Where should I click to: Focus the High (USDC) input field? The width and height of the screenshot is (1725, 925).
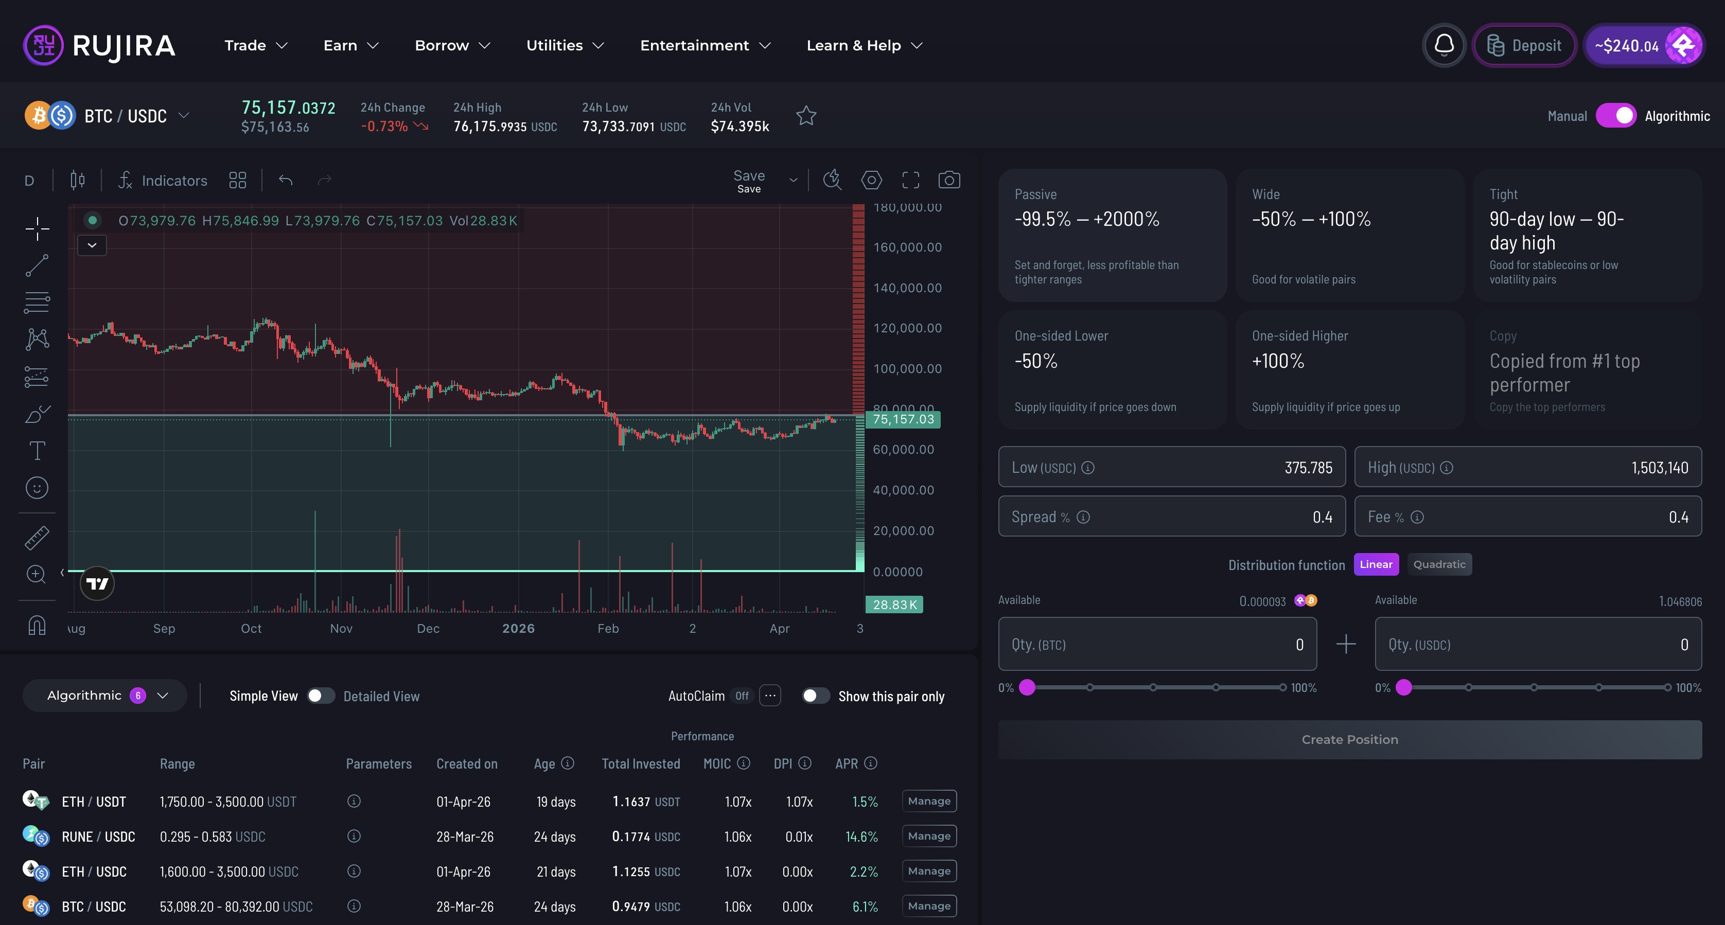1528,467
